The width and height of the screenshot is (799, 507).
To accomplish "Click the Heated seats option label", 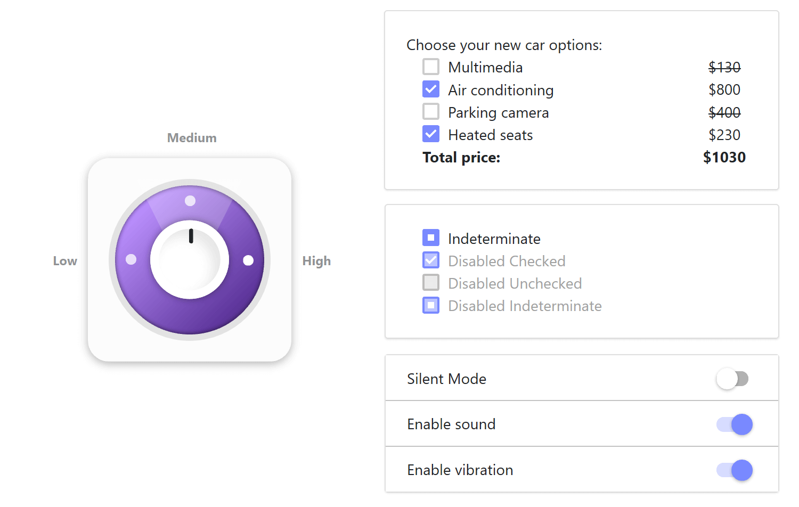I will 490,135.
